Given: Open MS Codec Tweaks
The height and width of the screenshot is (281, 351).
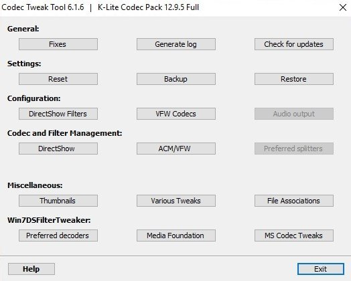Looking at the screenshot, I should point(294,236).
